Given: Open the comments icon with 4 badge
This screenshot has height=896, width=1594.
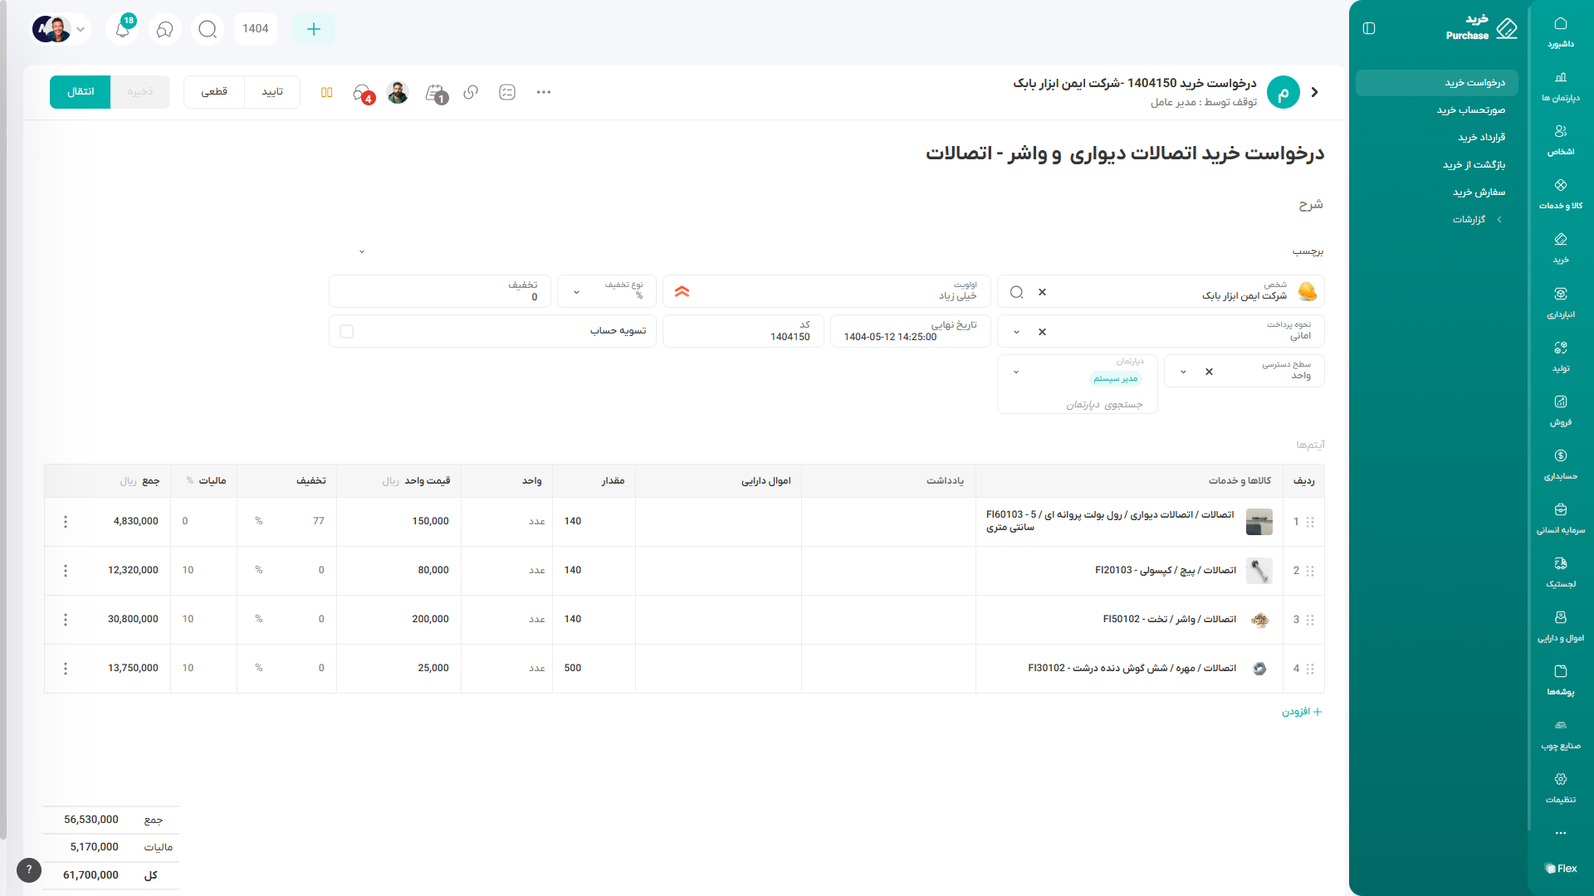Looking at the screenshot, I should tap(362, 92).
